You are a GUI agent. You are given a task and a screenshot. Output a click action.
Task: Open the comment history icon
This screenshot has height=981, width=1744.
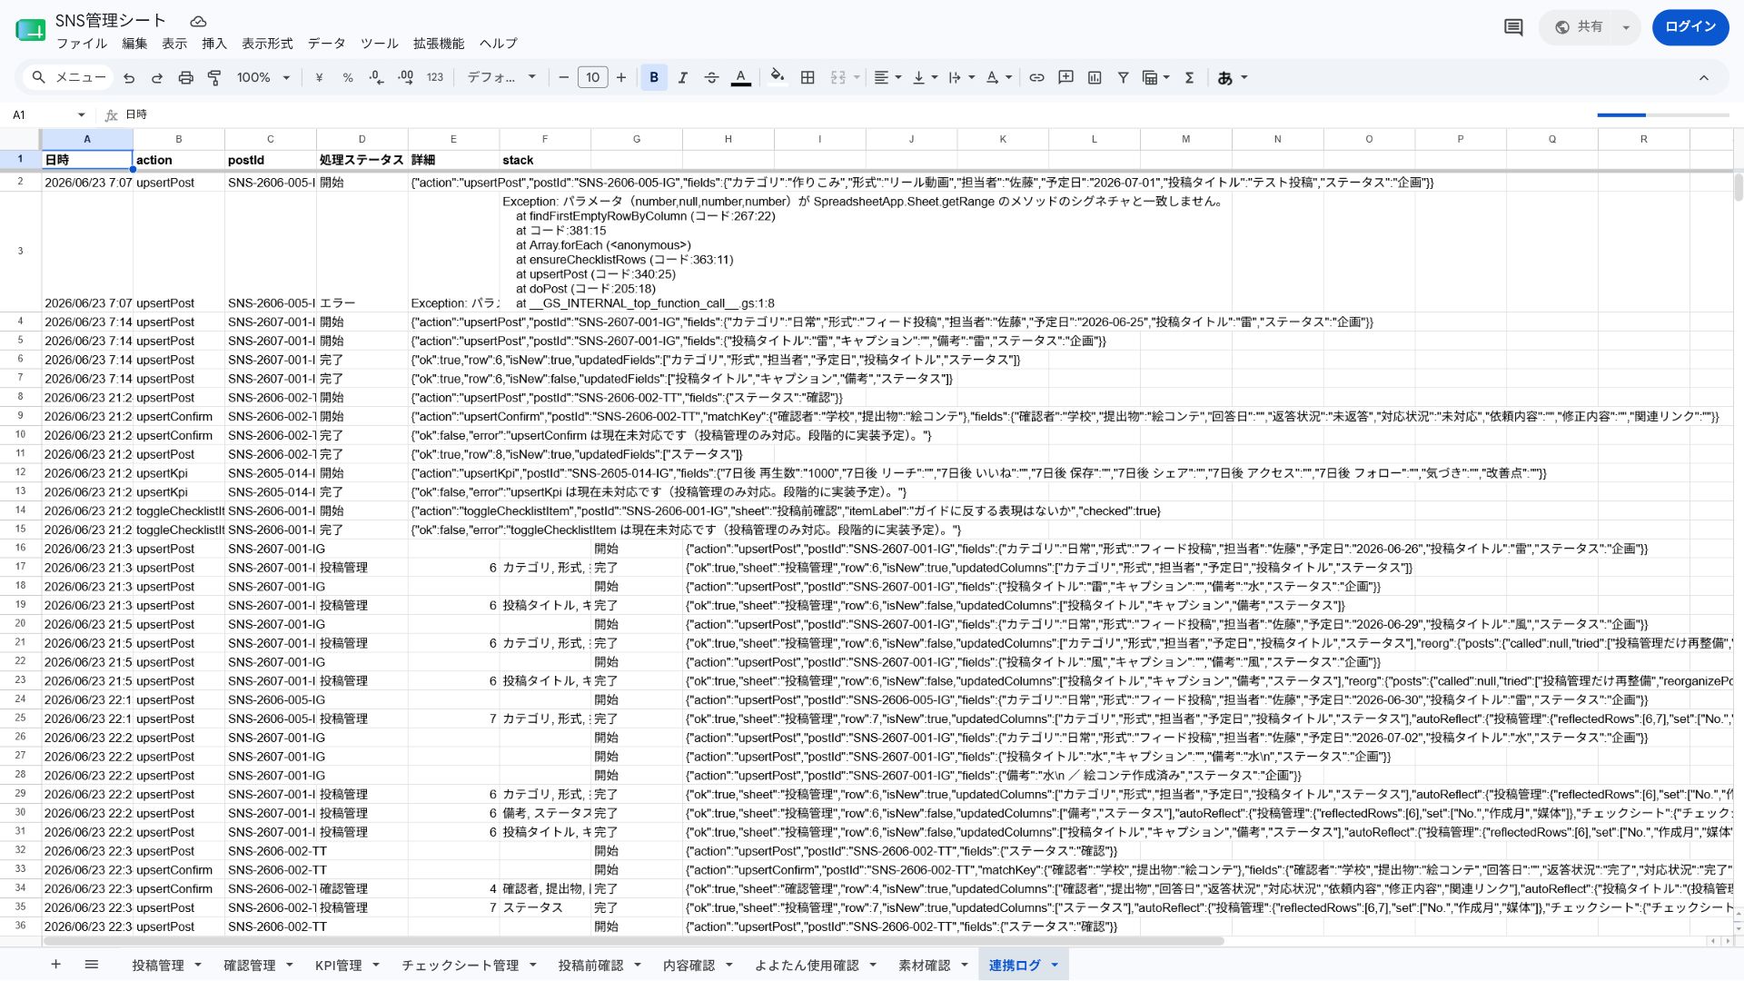point(1513,27)
